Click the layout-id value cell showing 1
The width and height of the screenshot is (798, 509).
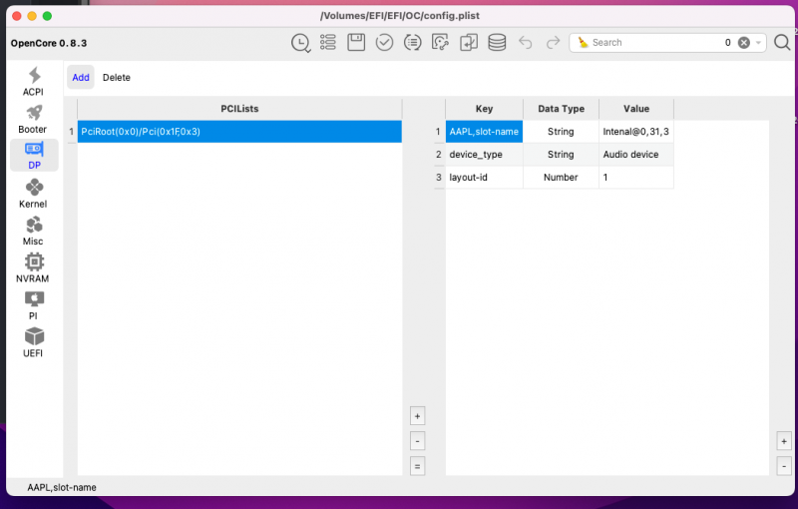(x=636, y=177)
